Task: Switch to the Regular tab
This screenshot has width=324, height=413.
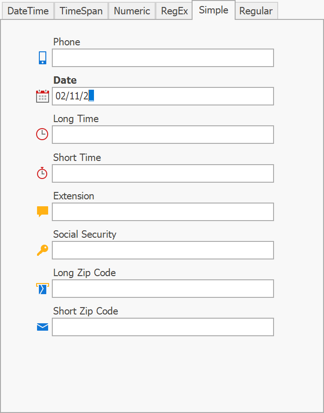Action: pyautogui.click(x=256, y=11)
